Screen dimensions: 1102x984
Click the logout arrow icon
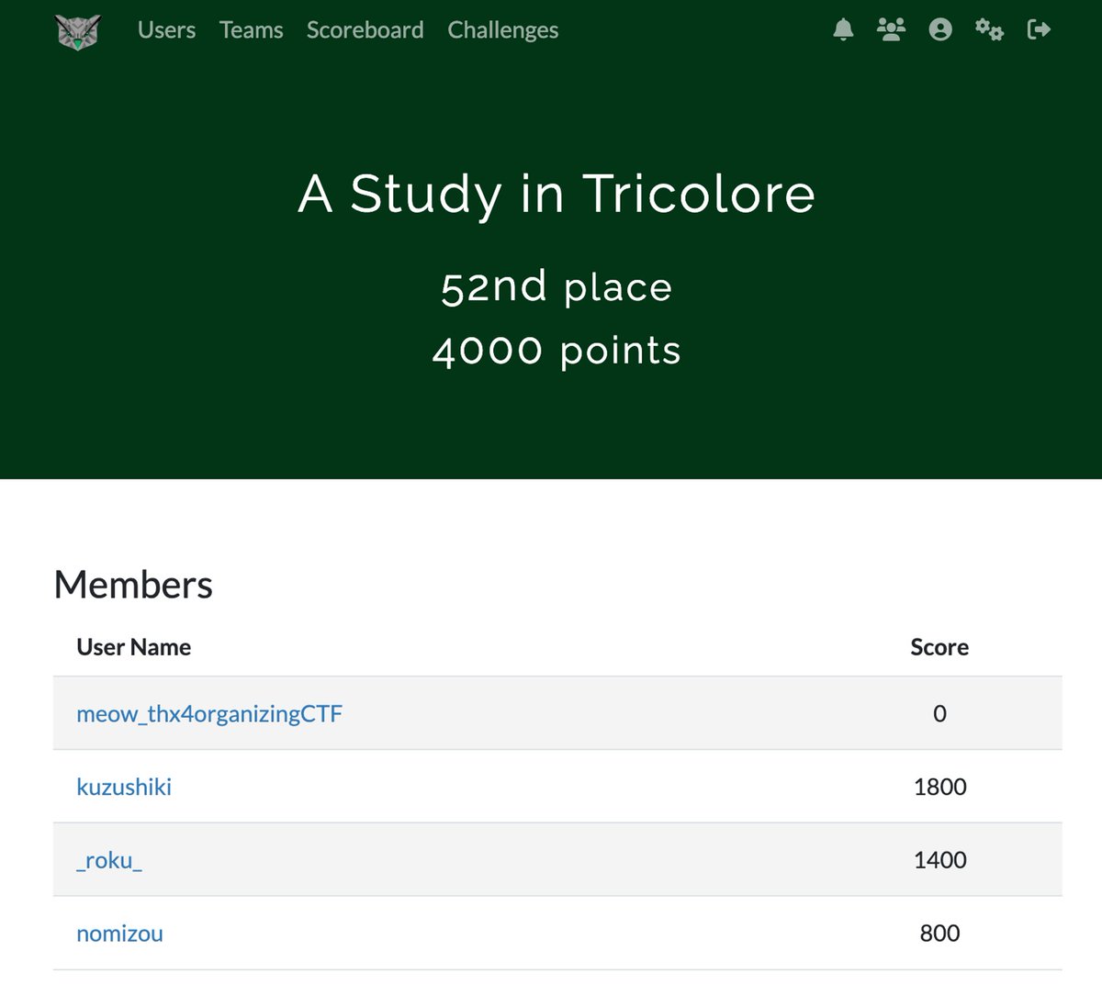tap(1039, 29)
